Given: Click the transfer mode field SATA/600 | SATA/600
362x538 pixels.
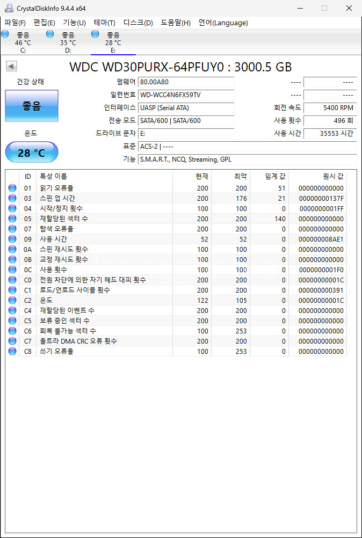Looking at the screenshot, I should point(186,121).
